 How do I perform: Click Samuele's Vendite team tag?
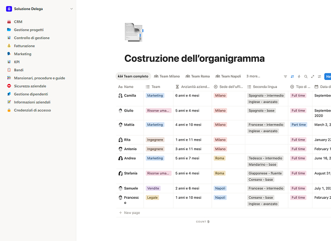pyautogui.click(x=153, y=188)
